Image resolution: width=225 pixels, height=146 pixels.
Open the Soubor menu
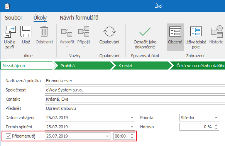(x=14, y=18)
